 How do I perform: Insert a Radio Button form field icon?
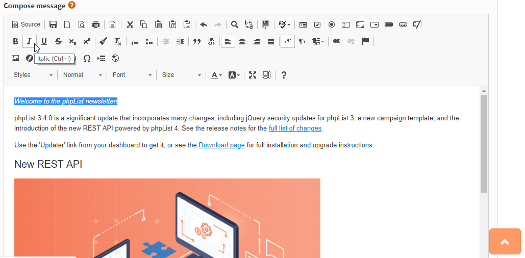332,24
